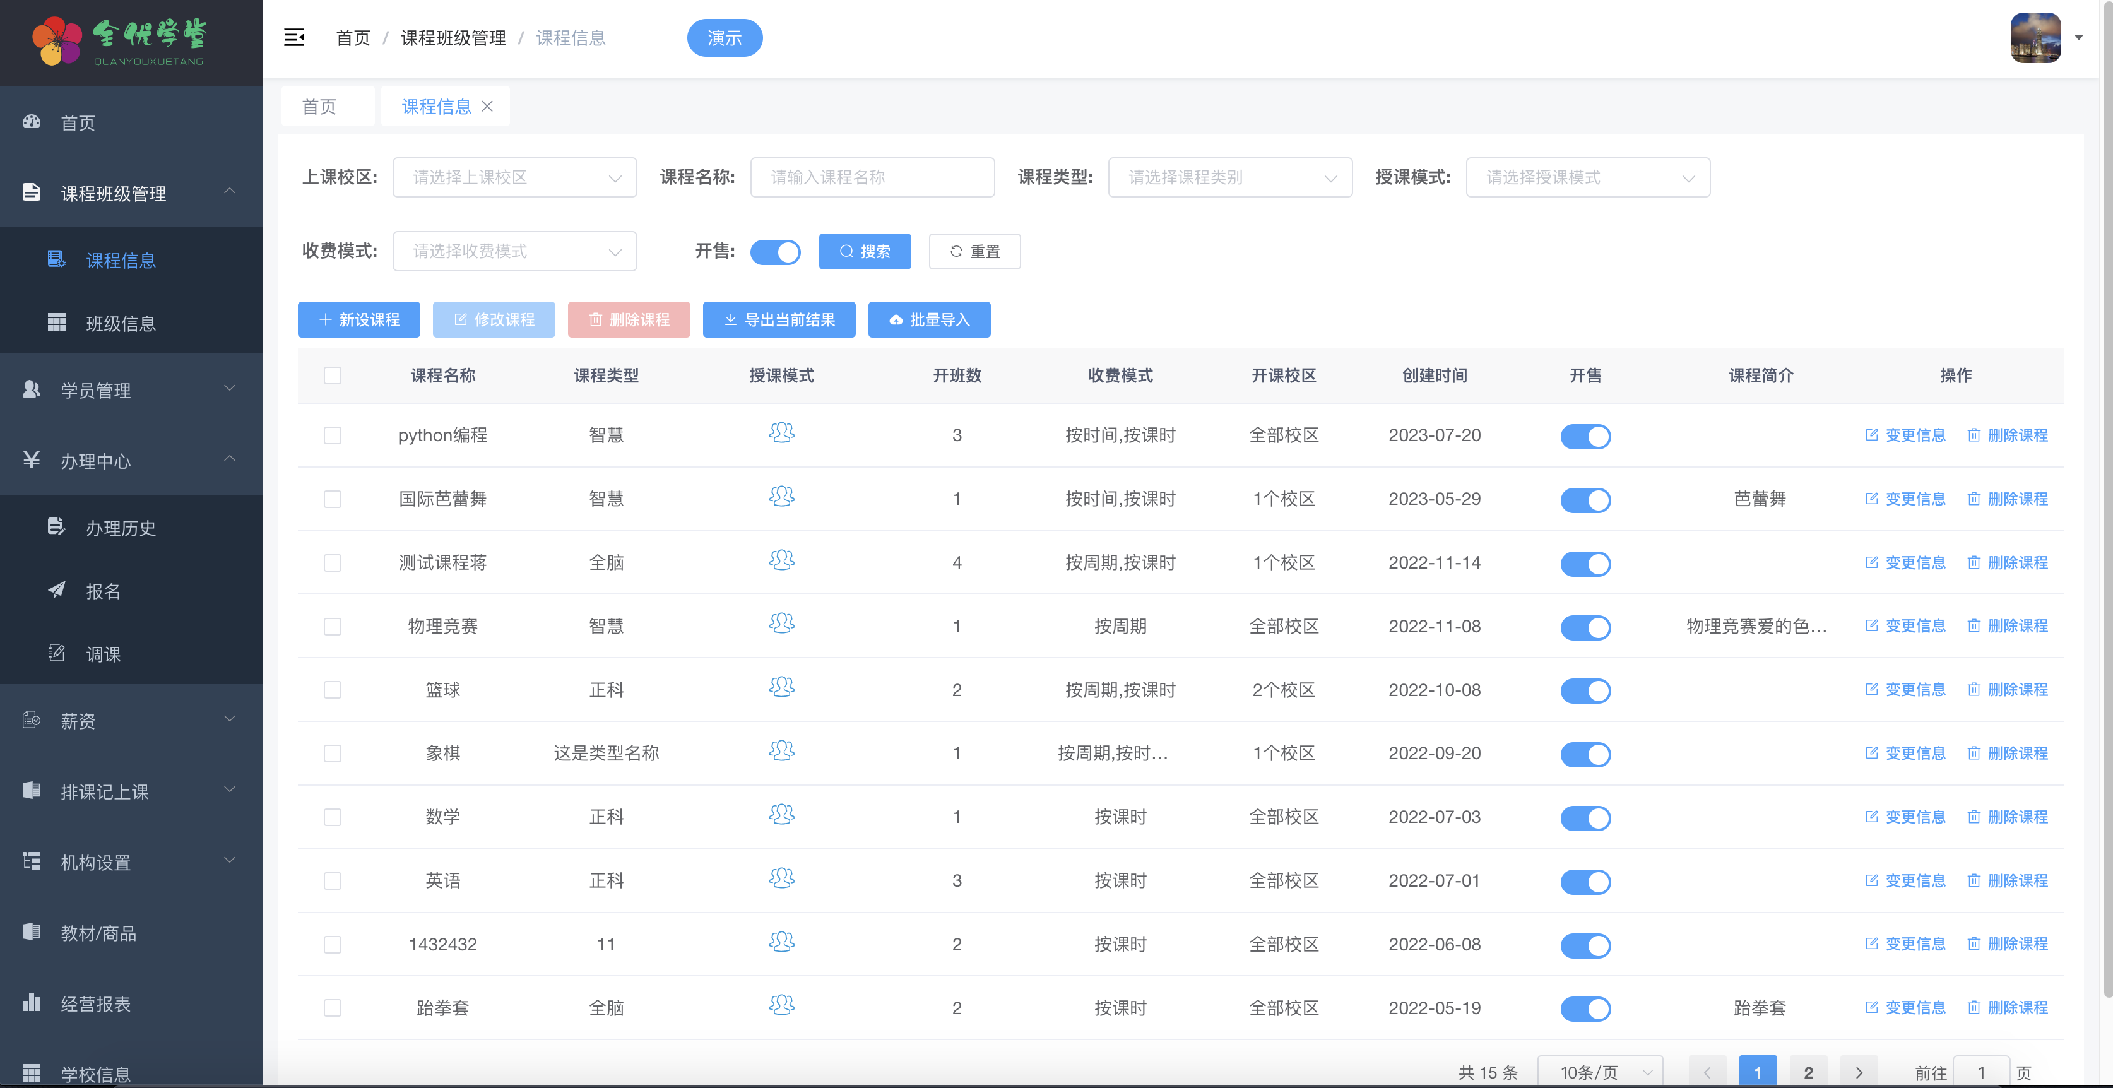This screenshot has height=1088, width=2113.
Task: Click 首页 in the breadcrumb
Action: click(353, 38)
